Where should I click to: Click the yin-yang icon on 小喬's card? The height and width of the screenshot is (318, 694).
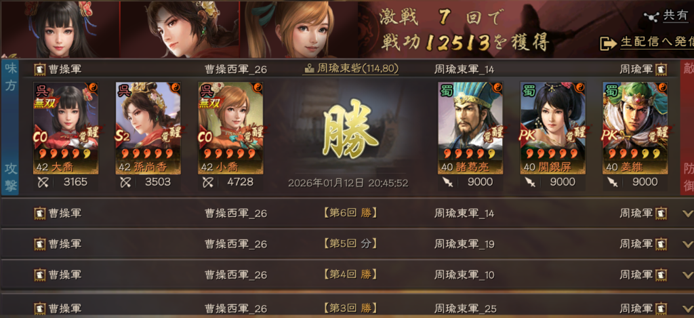(x=258, y=87)
